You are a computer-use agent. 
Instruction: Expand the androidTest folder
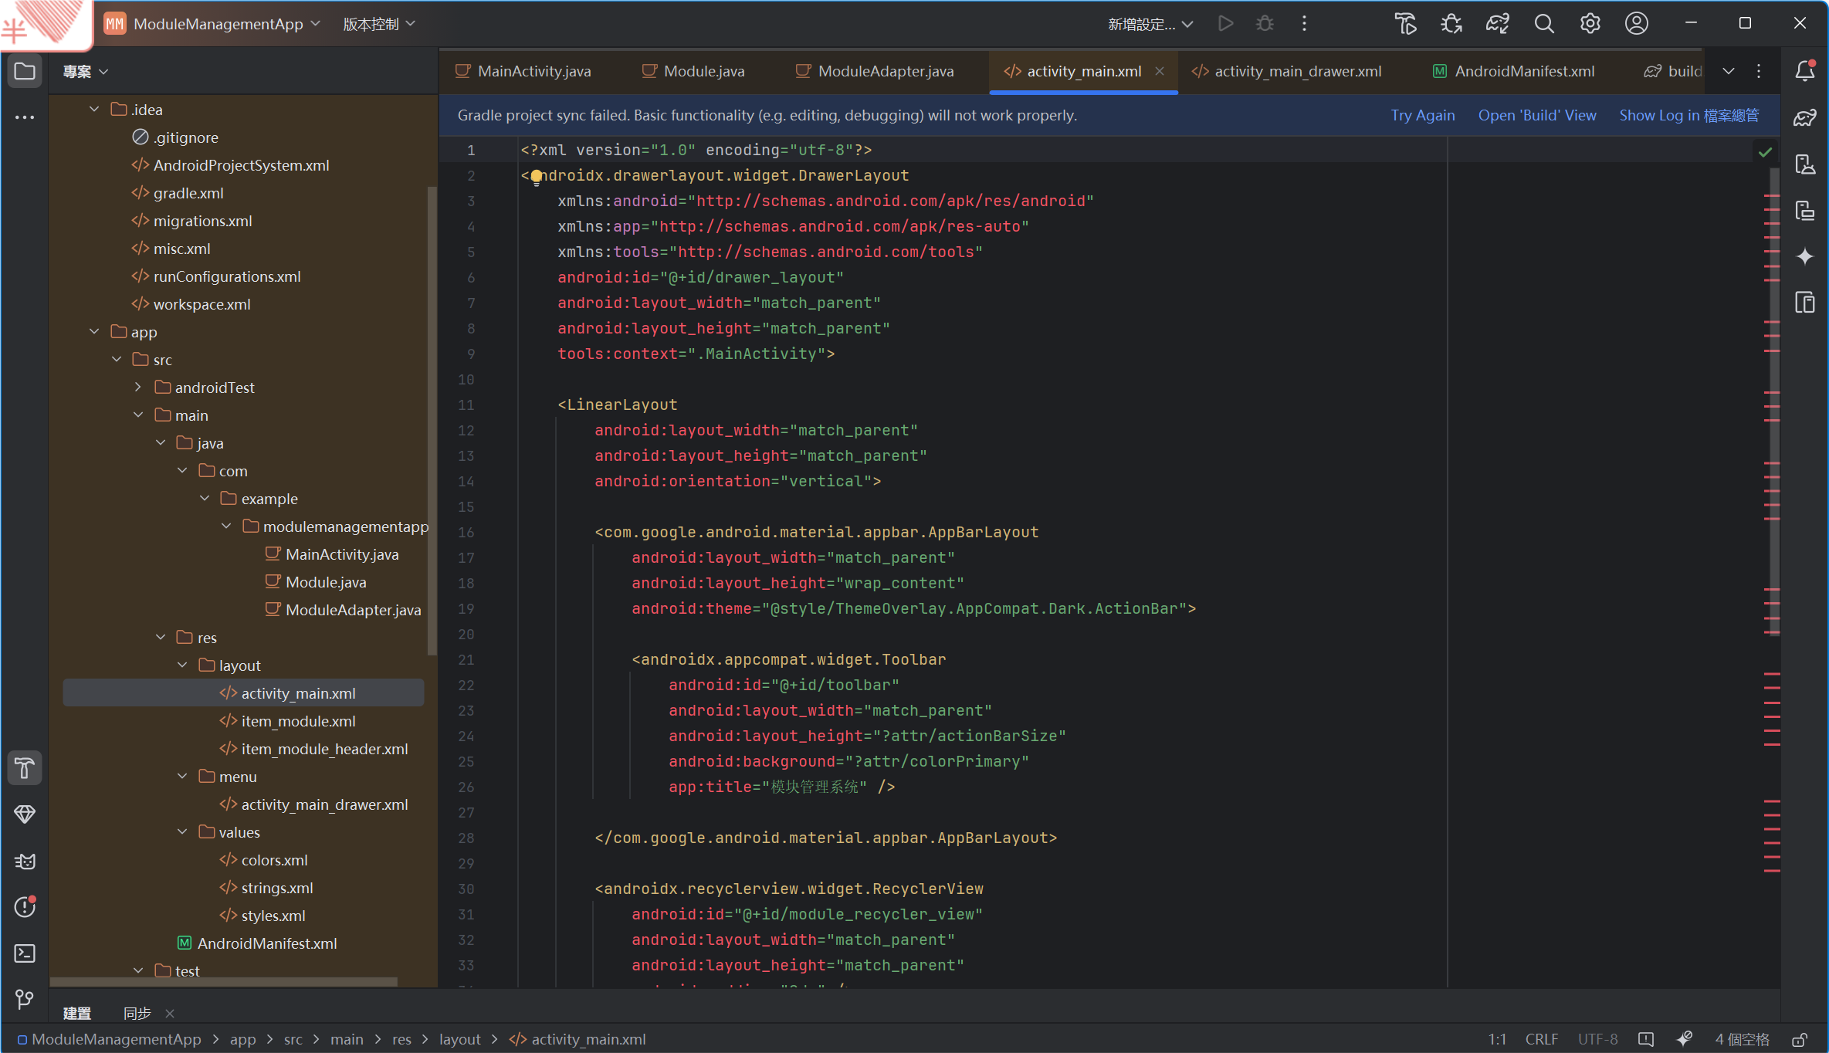(x=138, y=388)
